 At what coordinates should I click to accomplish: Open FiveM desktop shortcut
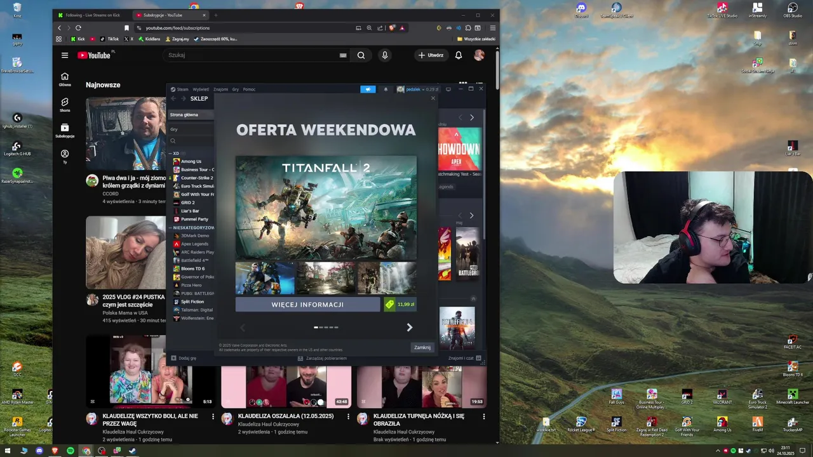click(x=757, y=425)
